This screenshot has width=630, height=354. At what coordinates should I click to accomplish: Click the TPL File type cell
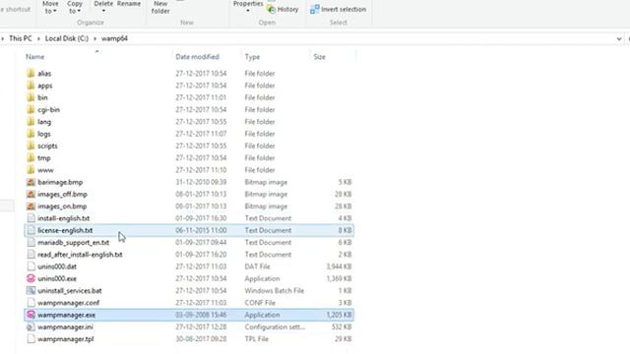pos(256,339)
